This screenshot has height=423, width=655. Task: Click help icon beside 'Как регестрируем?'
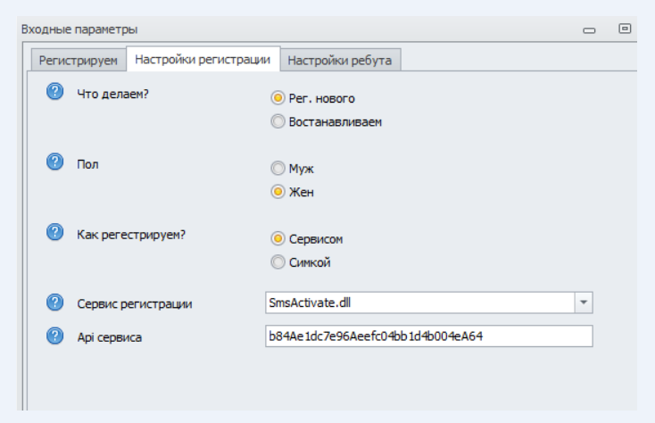(55, 232)
